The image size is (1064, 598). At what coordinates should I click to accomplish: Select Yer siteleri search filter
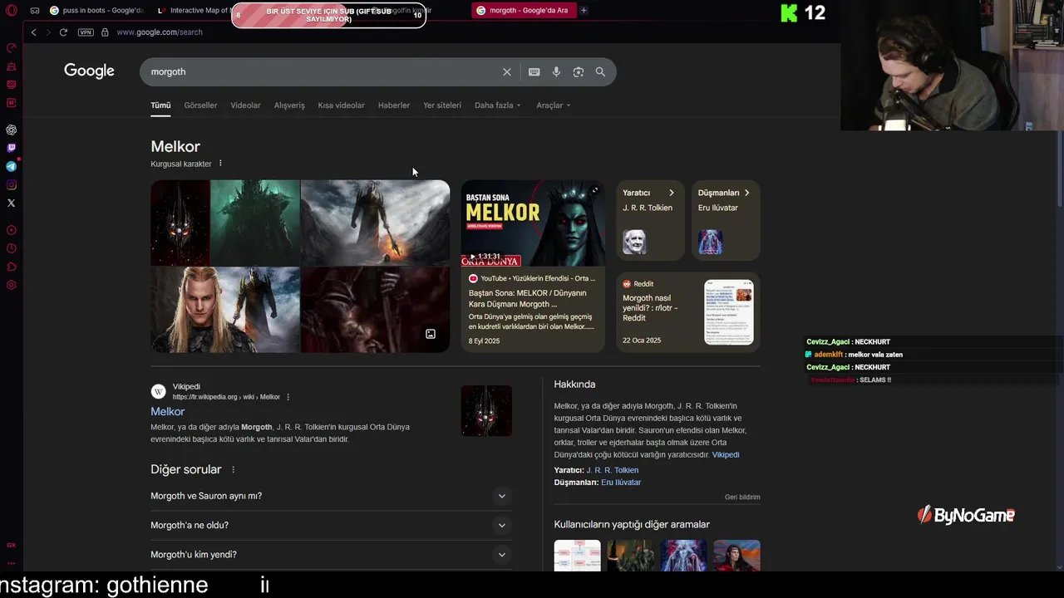(x=442, y=105)
